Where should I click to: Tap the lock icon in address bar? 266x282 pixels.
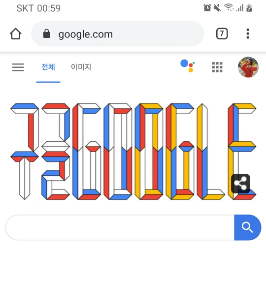[x=47, y=33]
